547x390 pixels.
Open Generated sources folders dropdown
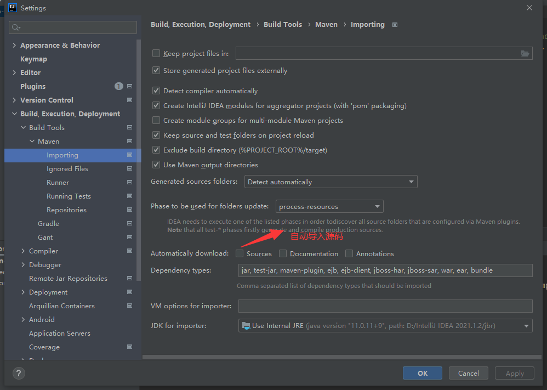[331, 182]
